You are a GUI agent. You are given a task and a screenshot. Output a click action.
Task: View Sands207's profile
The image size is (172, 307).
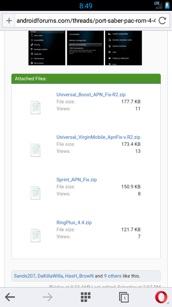(25, 276)
